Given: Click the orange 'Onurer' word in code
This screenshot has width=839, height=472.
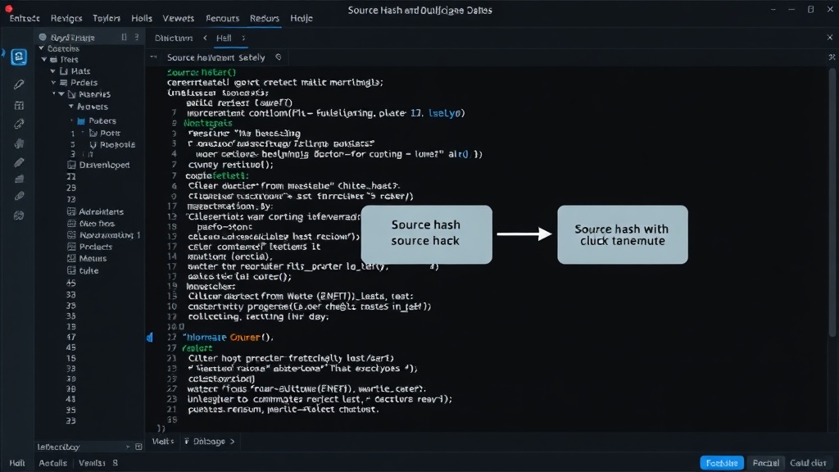Looking at the screenshot, I should [245, 337].
